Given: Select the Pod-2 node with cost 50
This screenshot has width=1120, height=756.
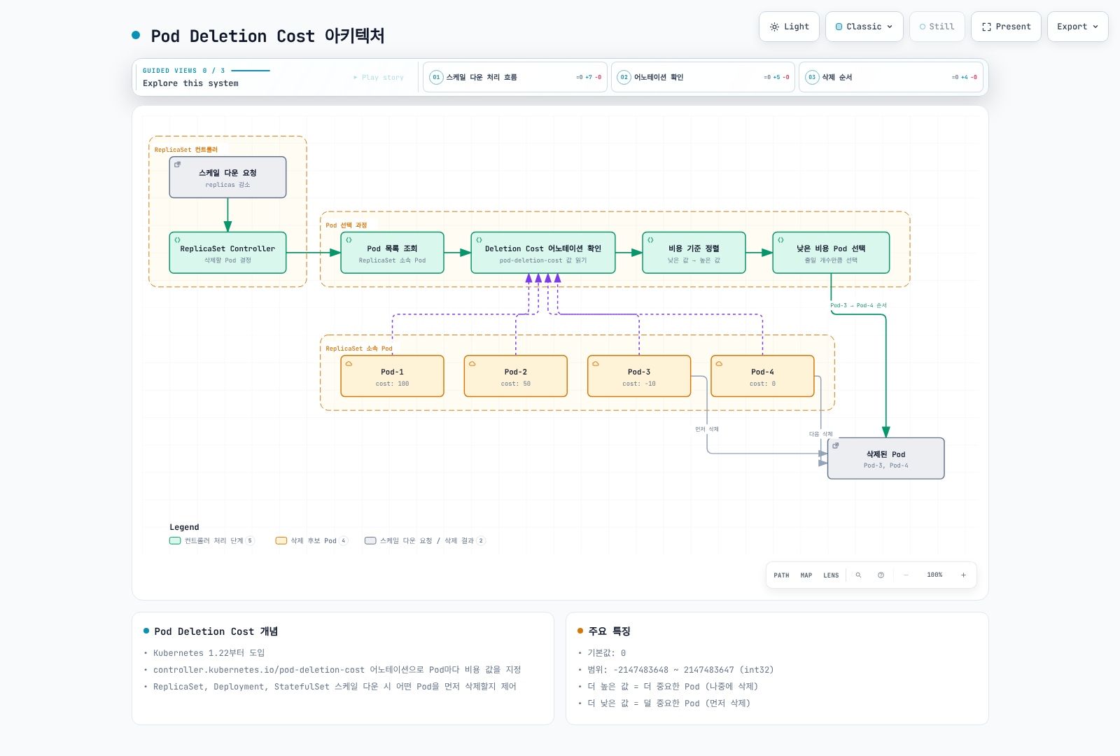Looking at the screenshot, I should 516,376.
